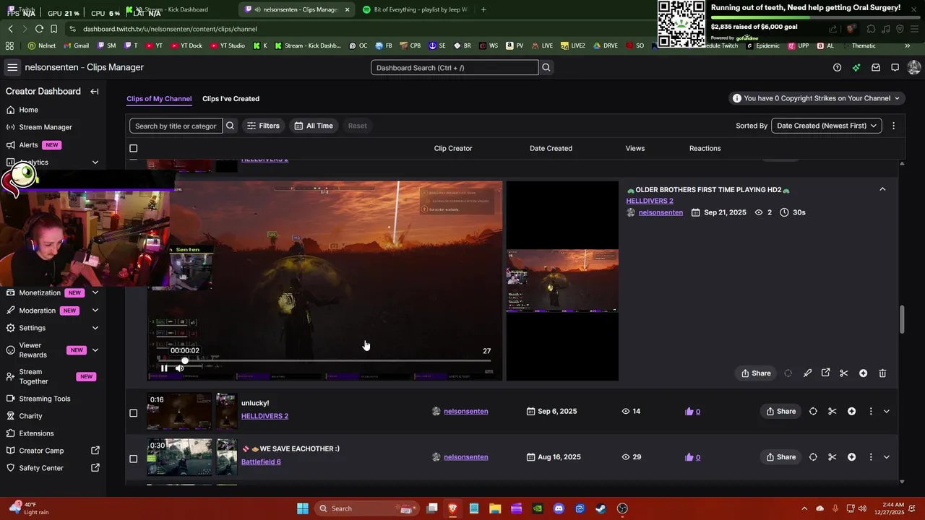Open more options in unlucky! row

pyautogui.click(x=870, y=412)
